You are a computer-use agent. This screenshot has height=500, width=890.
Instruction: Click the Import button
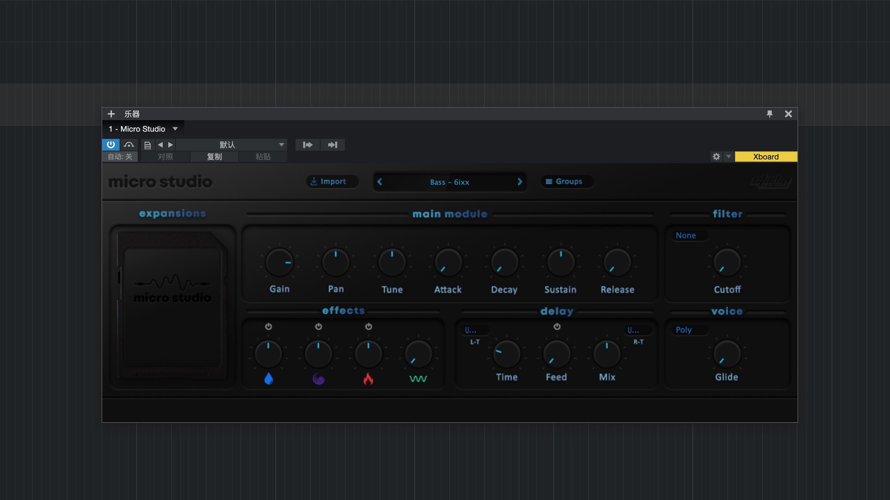332,181
